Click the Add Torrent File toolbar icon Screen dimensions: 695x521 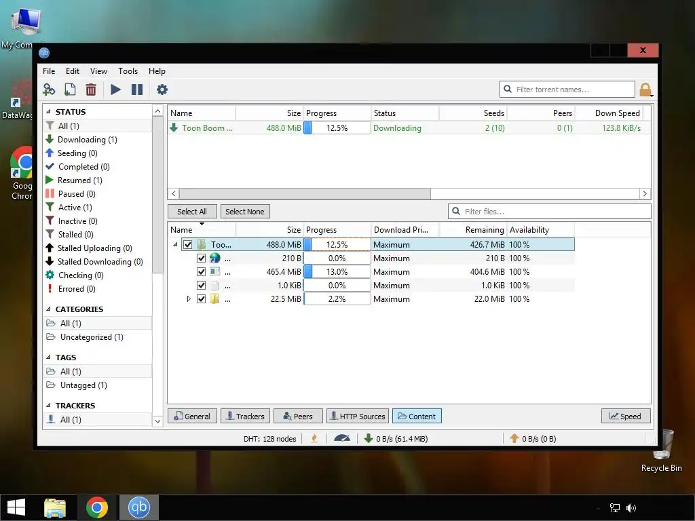(x=70, y=90)
